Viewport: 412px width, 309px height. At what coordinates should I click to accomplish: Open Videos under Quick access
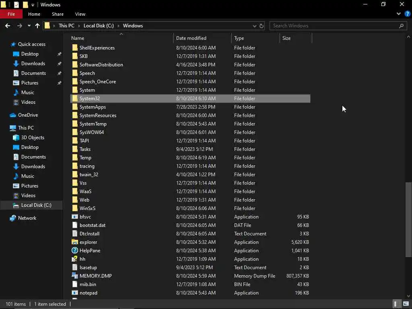point(28,102)
